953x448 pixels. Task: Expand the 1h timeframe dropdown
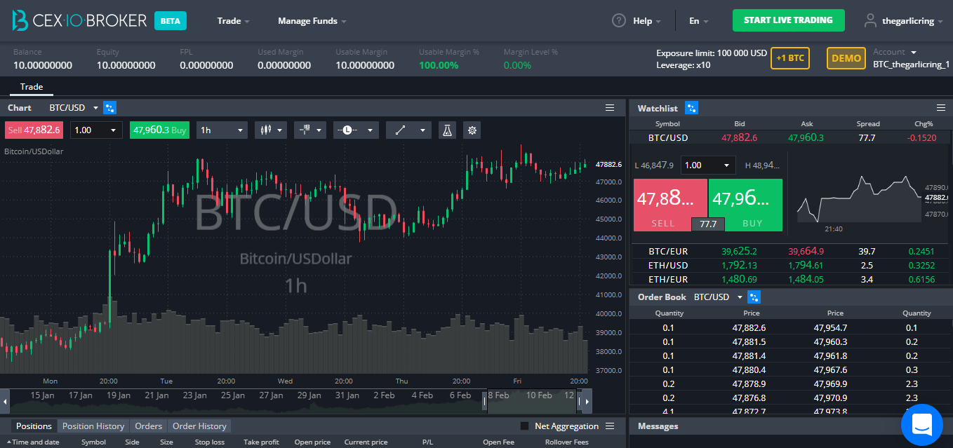pyautogui.click(x=222, y=130)
